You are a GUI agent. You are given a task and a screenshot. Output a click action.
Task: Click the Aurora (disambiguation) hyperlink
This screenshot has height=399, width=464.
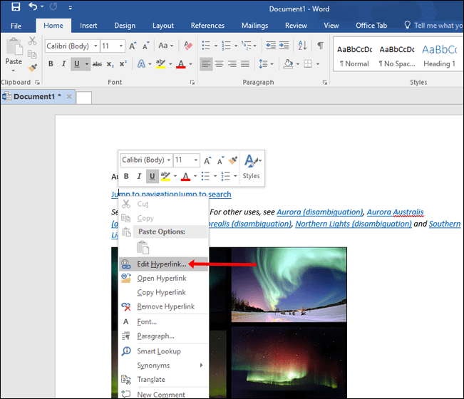(x=320, y=212)
